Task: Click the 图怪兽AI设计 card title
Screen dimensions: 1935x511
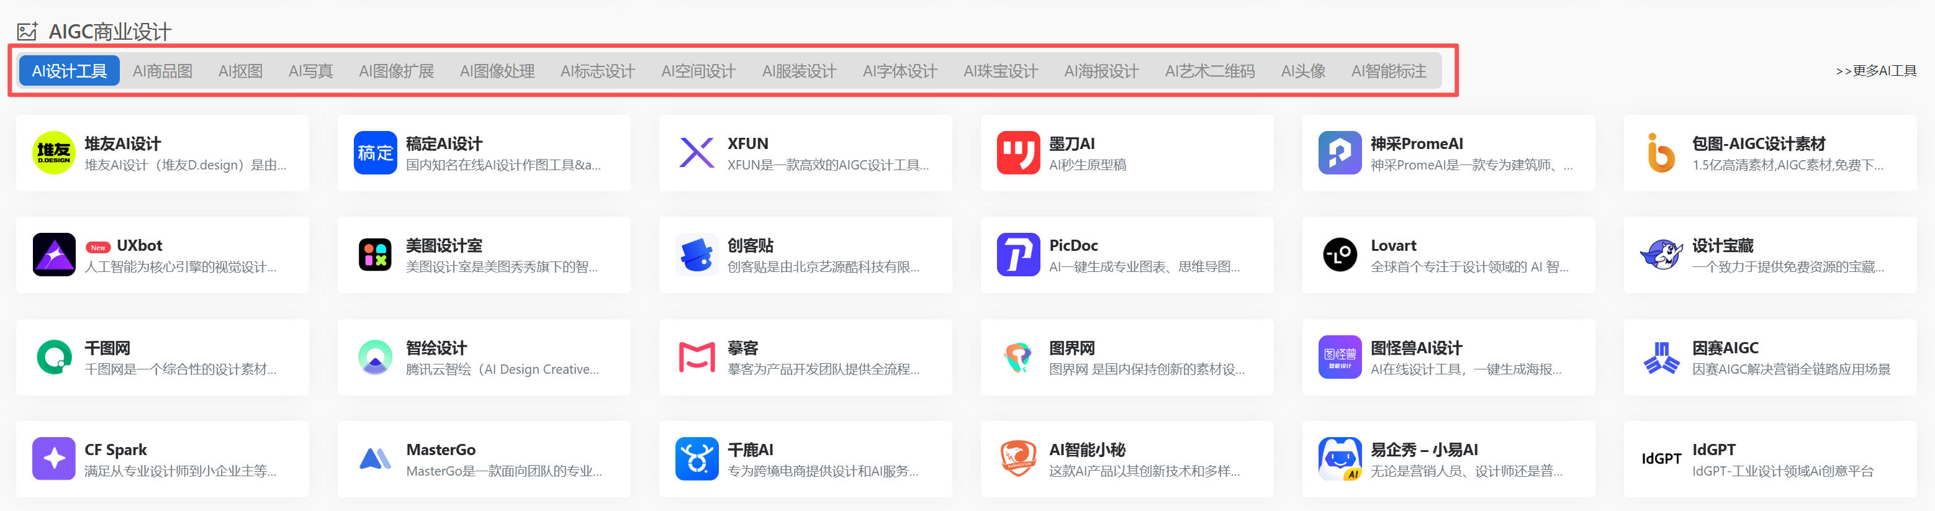Action: [x=1416, y=348]
